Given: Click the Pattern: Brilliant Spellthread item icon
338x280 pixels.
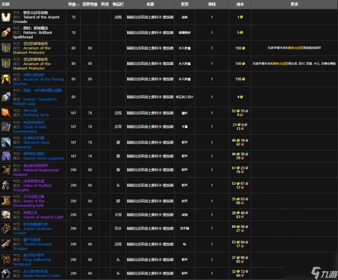Looking at the screenshot, I should coord(6,32).
